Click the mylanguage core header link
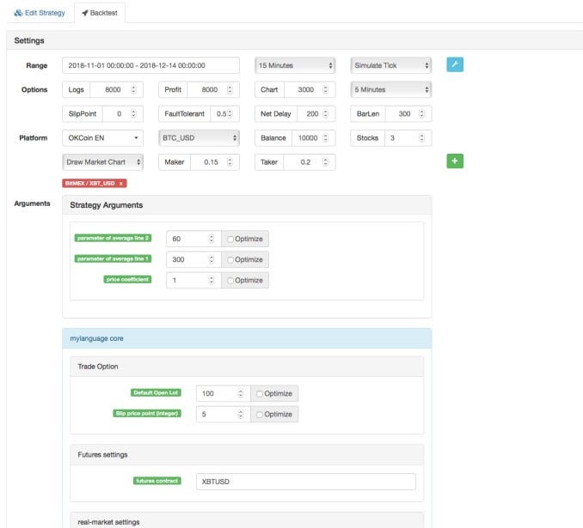This screenshot has width=583, height=528. tap(96, 338)
